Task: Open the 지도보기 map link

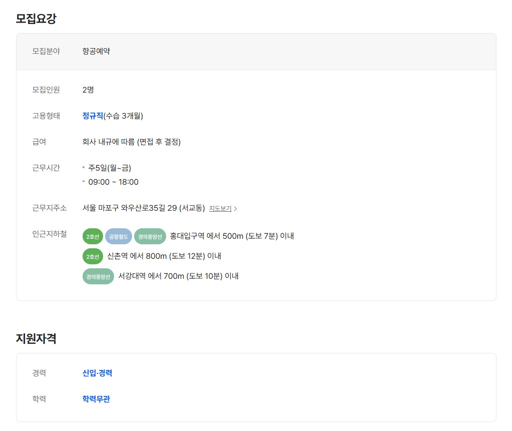Action: point(220,208)
